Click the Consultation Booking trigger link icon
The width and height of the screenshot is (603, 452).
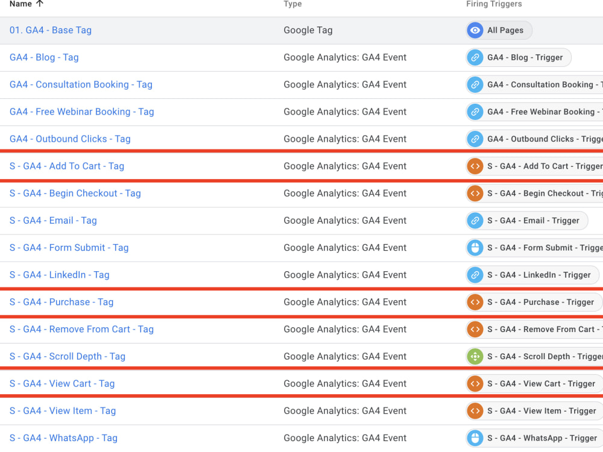coord(475,84)
